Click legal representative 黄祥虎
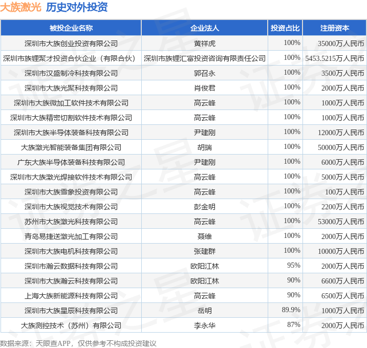Image resolution: width=367 pixels, height=348 pixels. [204, 43]
